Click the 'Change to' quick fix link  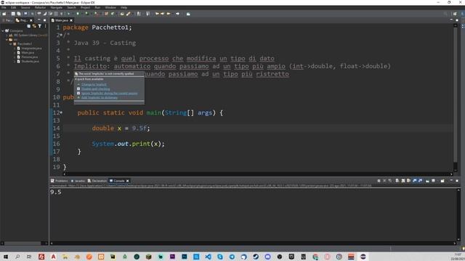[x=94, y=85]
